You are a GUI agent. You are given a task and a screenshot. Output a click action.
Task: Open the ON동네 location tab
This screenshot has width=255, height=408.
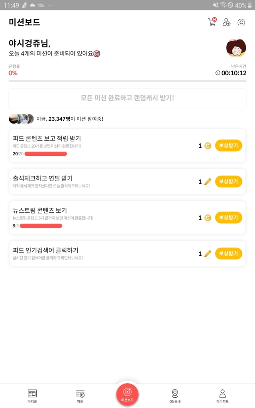pyautogui.click(x=175, y=396)
